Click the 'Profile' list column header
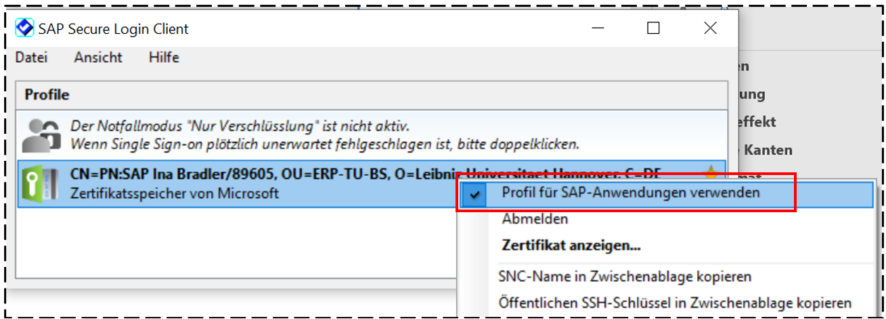The width and height of the screenshot is (886, 319). coord(47,95)
